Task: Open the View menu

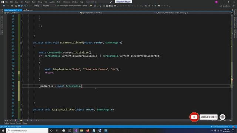Action: 16,2
